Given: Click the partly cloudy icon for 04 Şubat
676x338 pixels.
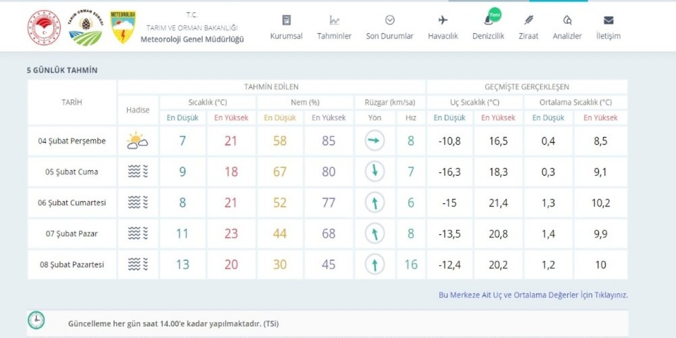Looking at the screenshot, I should [137, 141].
